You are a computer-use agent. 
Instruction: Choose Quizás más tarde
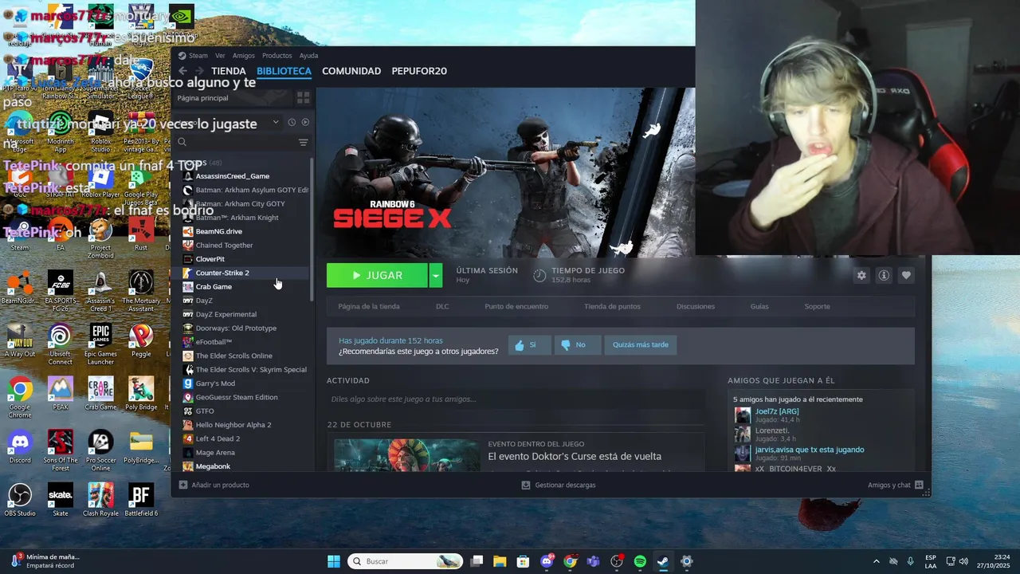point(641,345)
